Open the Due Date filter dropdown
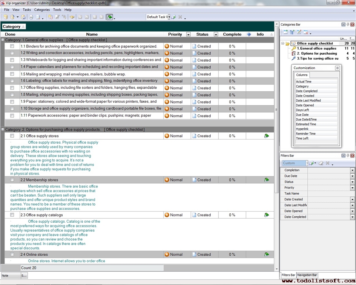356x285 pixels. pos(352,176)
